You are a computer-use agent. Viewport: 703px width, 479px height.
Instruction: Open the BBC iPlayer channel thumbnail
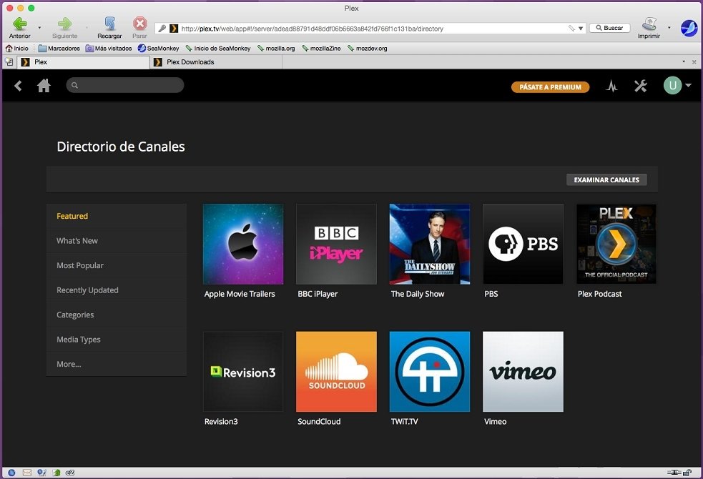click(336, 245)
